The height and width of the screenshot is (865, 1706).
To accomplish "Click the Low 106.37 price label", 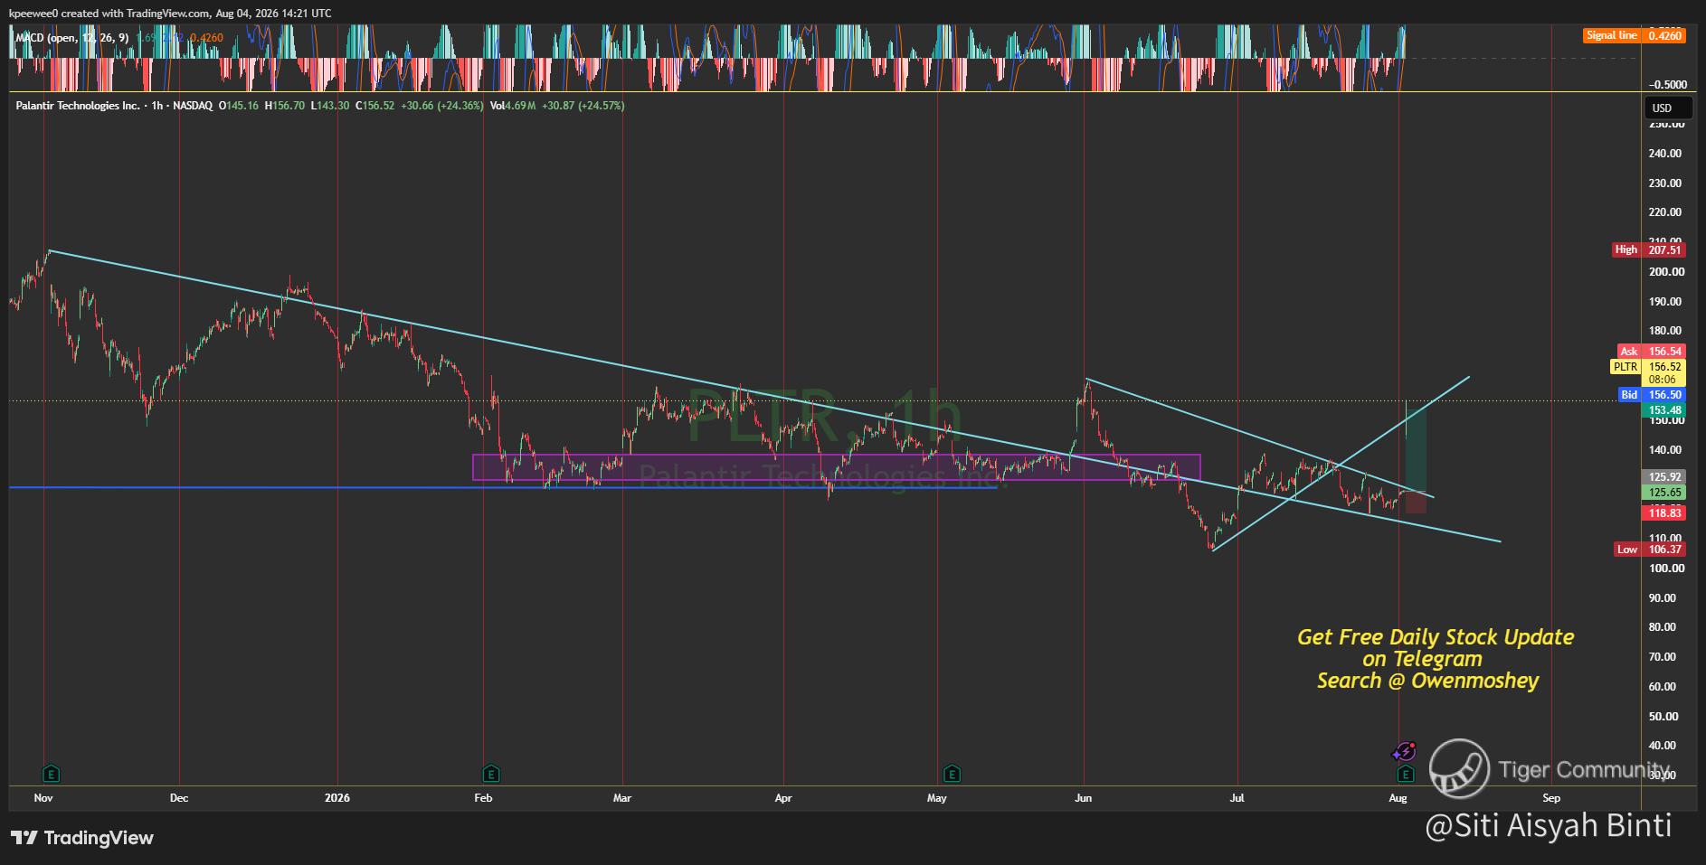I will click(1650, 550).
